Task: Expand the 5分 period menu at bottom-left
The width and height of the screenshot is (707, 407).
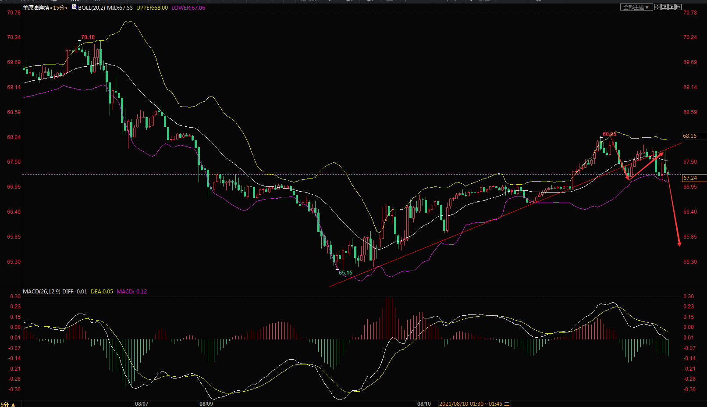Action: (x=8, y=404)
